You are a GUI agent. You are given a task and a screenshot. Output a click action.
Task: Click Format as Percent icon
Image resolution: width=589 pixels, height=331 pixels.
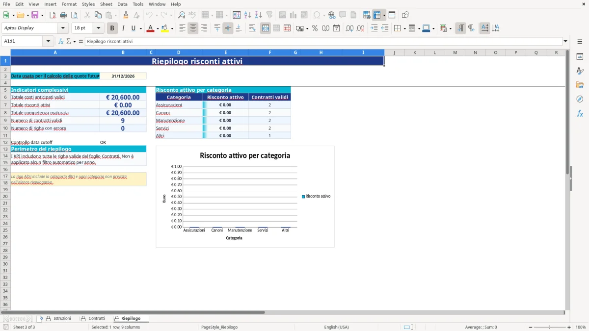pyautogui.click(x=315, y=28)
